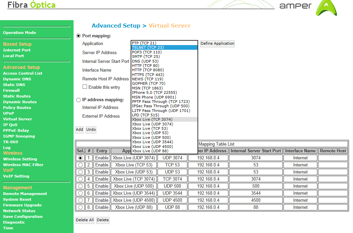This screenshot has height=233, width=353.
Task: Select row 5 radio for Xbox Live (UDP 500)
Action: (80, 186)
